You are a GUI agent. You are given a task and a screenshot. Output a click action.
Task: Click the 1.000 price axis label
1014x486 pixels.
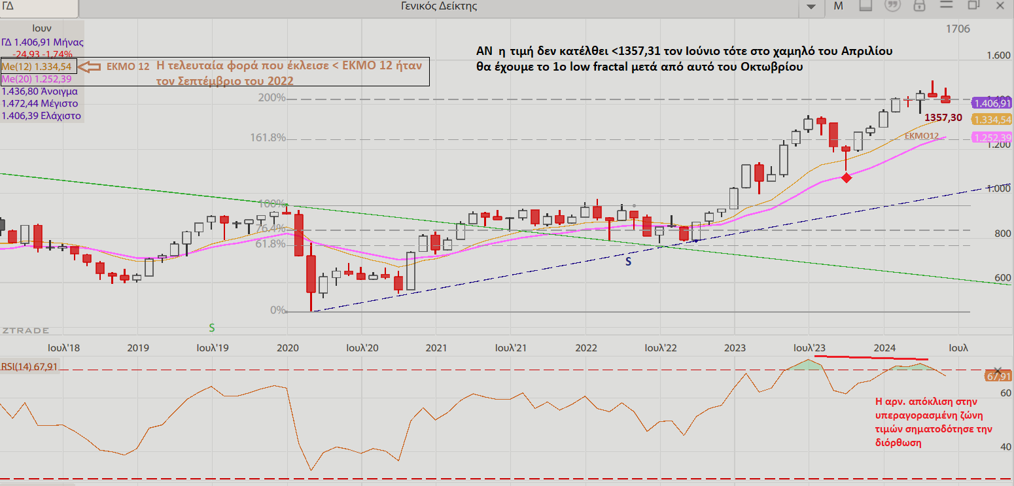999,188
